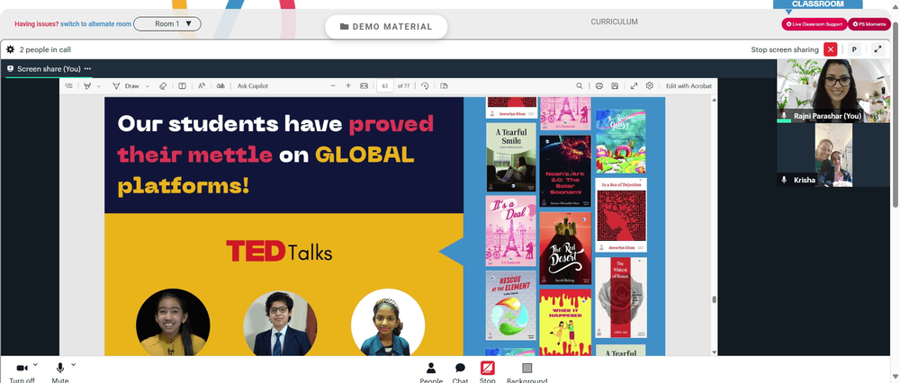Open the PDF viewer settings gear
Viewport: 900px width, 383px height.
tap(650, 86)
